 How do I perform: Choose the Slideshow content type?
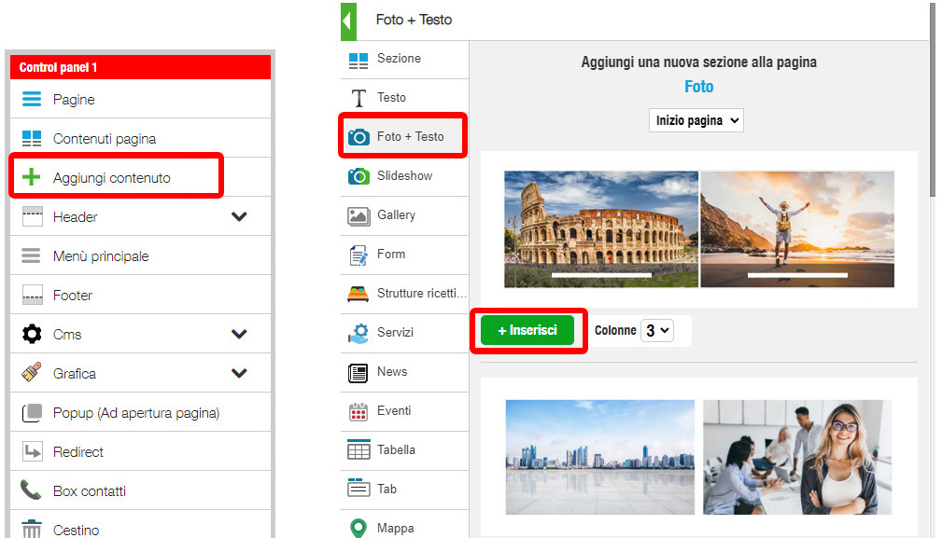coord(405,175)
